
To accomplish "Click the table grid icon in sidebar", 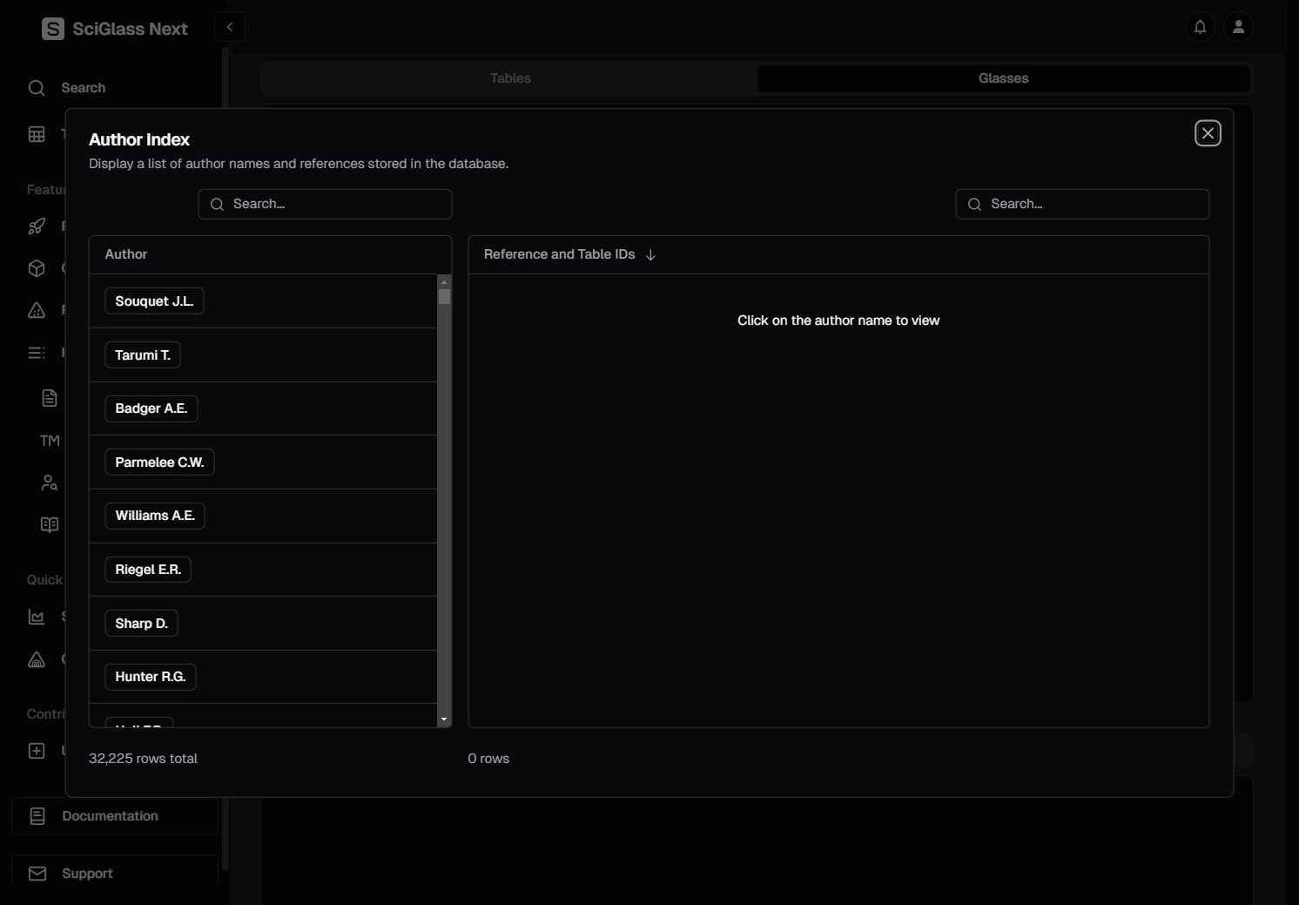I will (x=37, y=134).
